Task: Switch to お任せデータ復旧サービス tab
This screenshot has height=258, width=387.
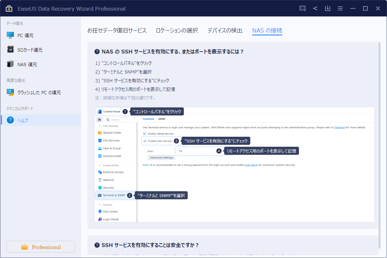Action: click(117, 31)
